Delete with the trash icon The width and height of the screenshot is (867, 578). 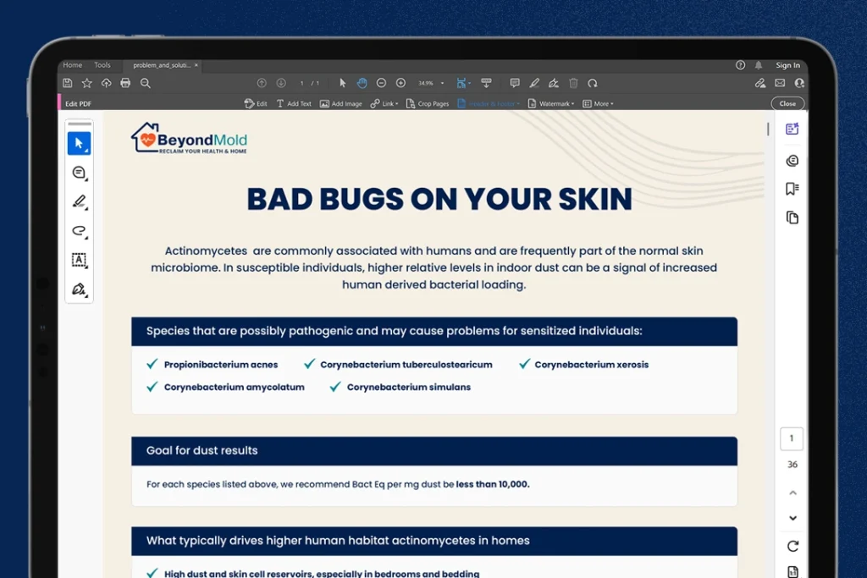coord(573,83)
